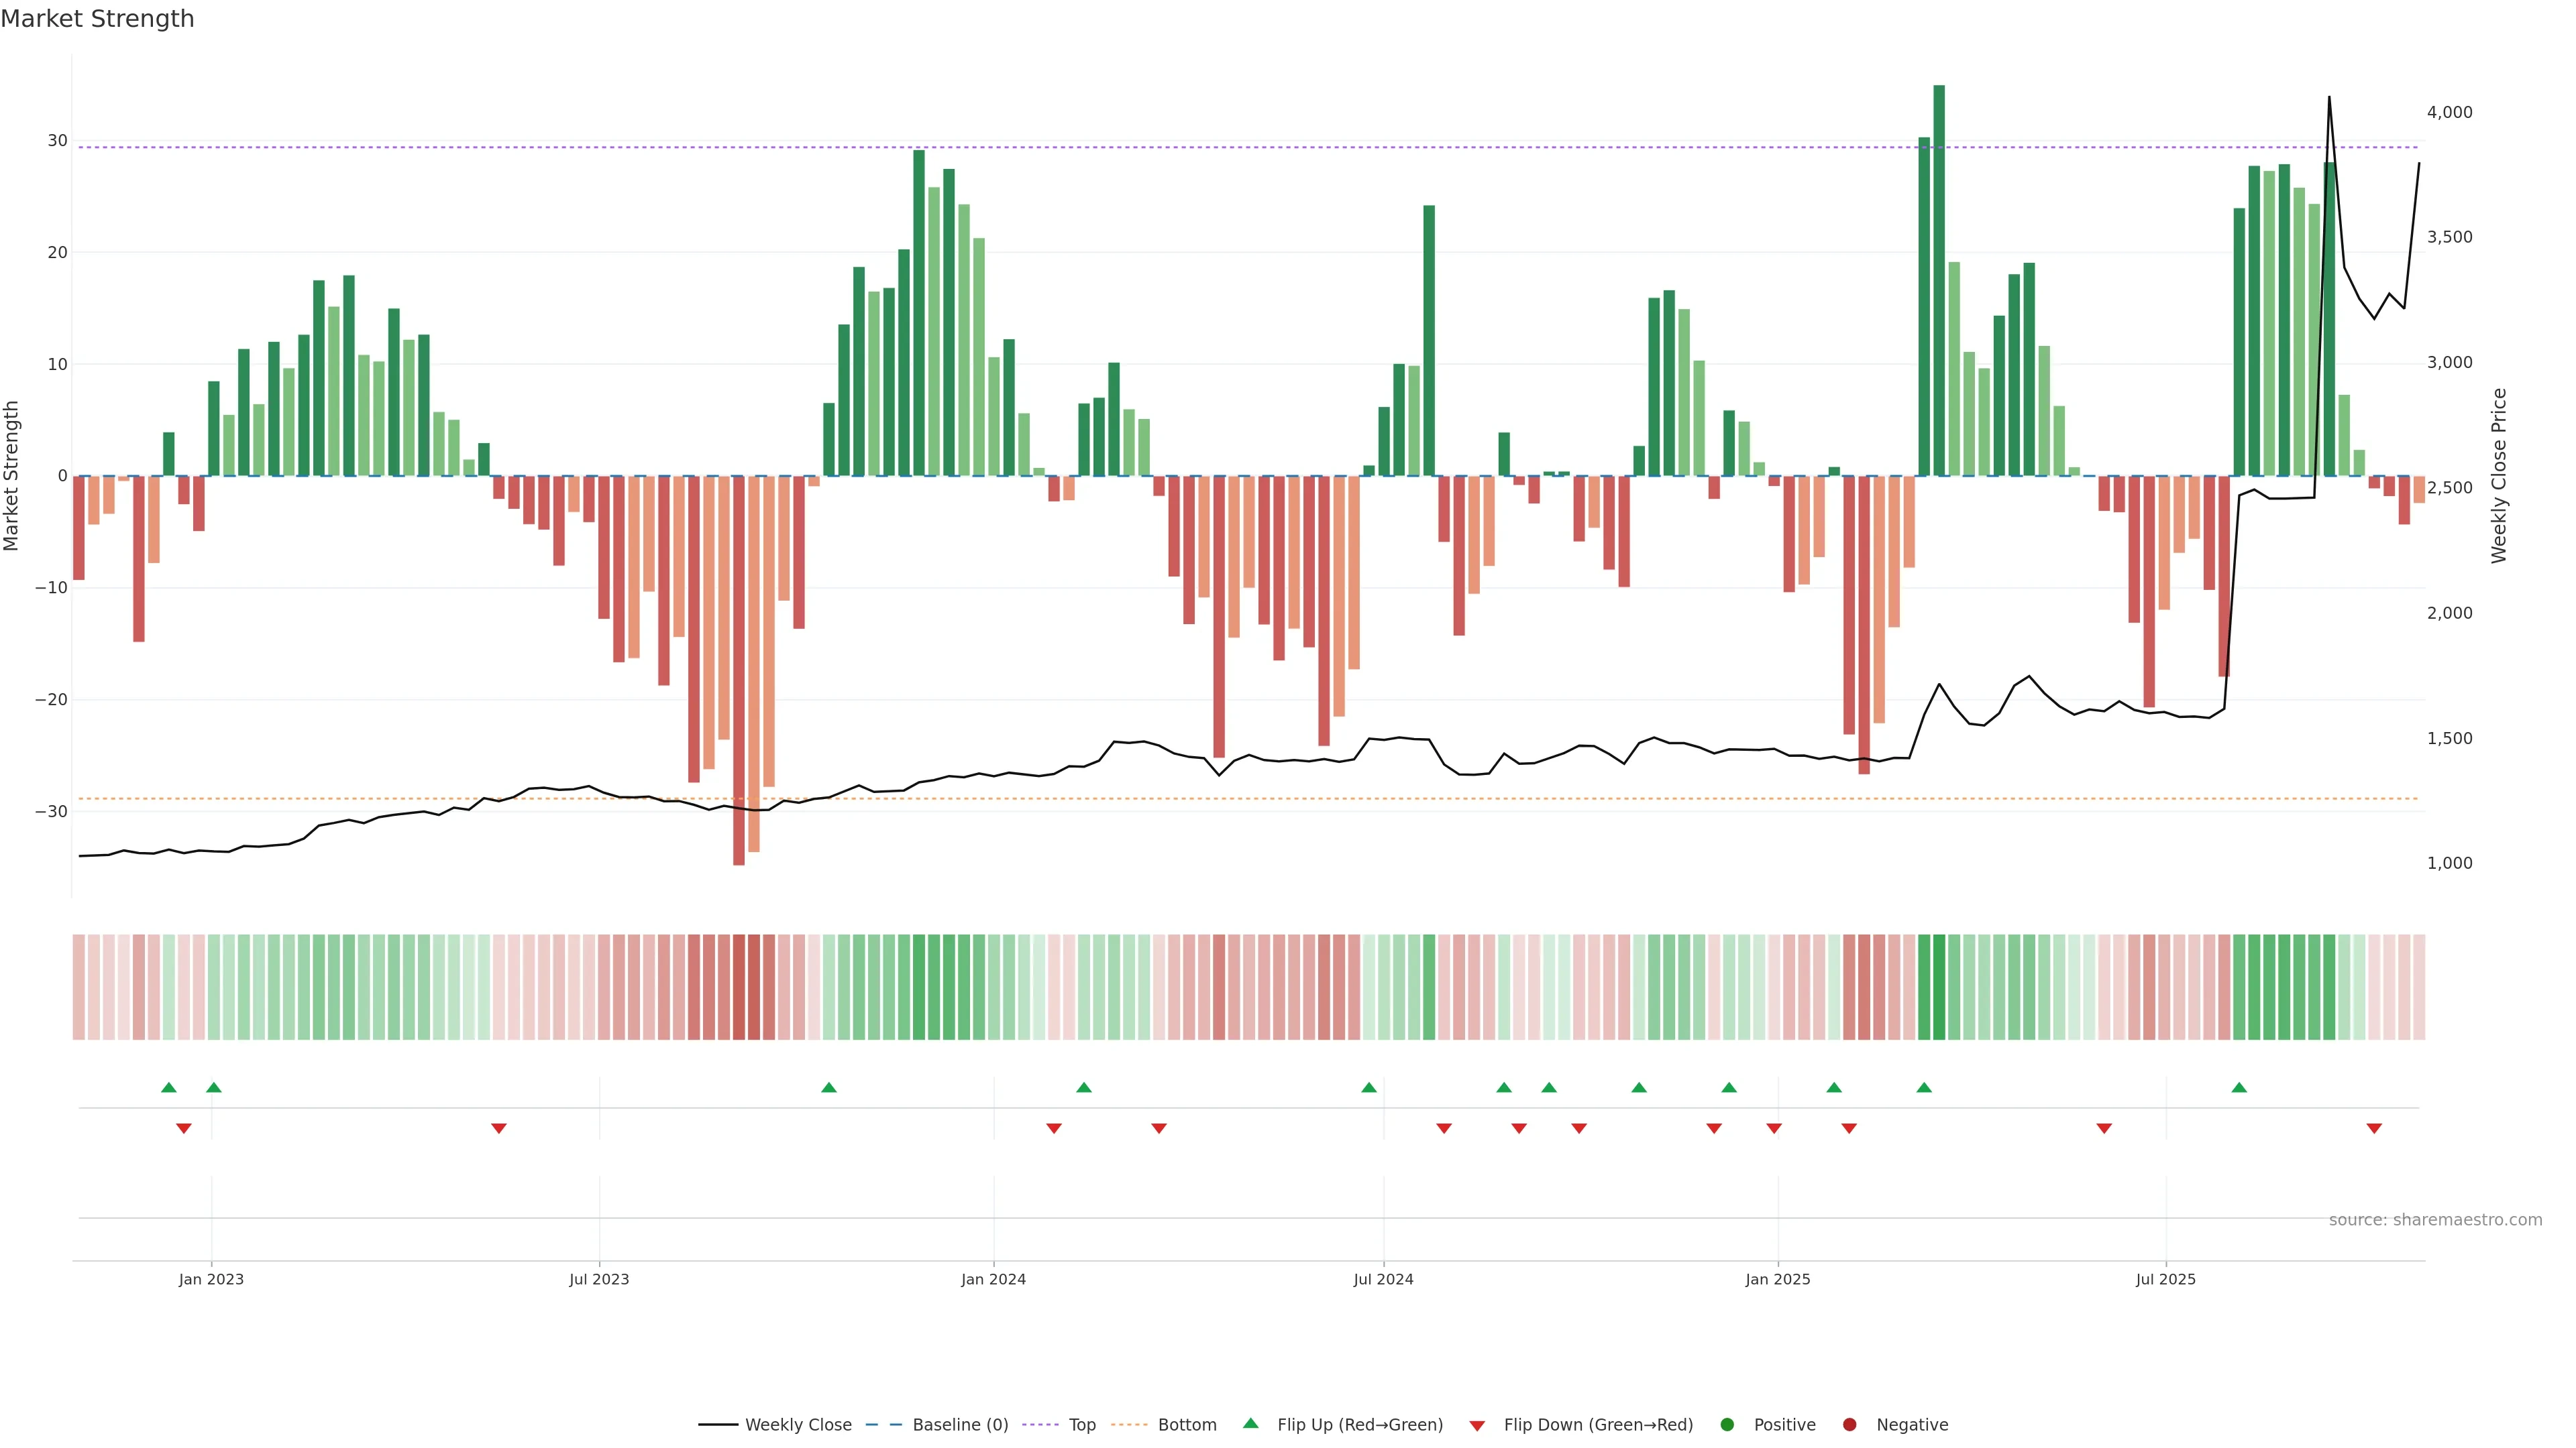Click the Weekly Close Price axis title

tap(2499, 476)
